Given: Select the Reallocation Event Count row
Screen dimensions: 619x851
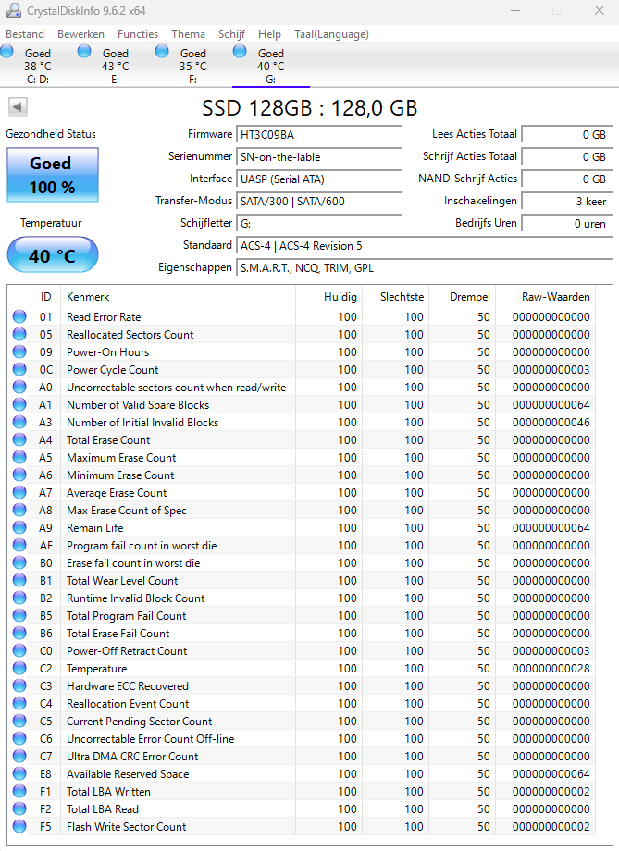Looking at the screenshot, I should [x=302, y=703].
